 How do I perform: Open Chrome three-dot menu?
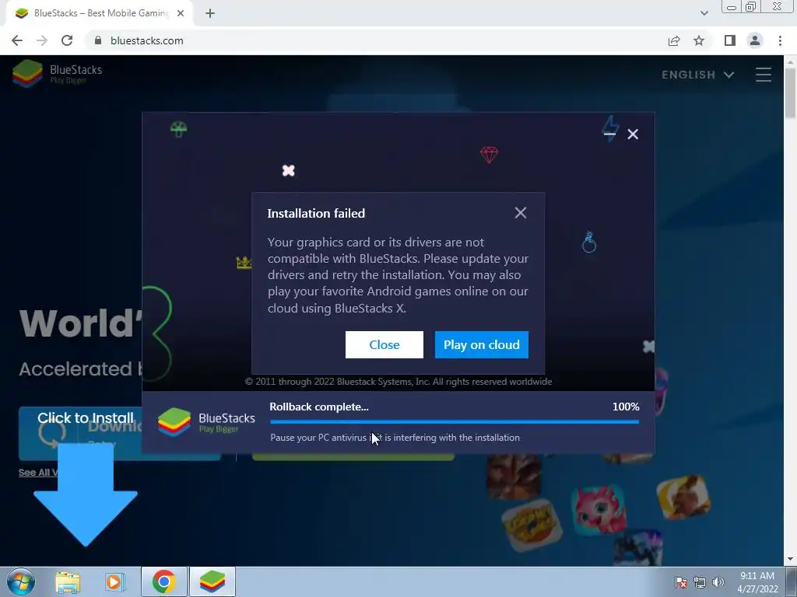(780, 40)
